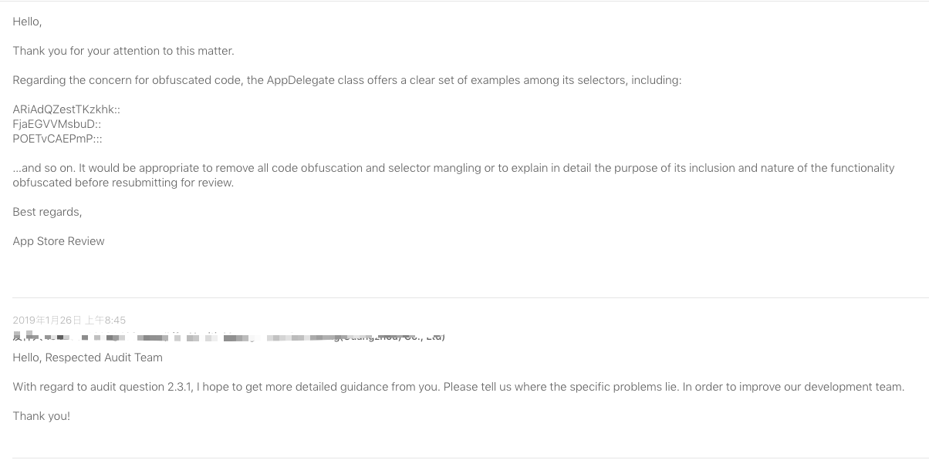Click the "App Store Review" signature
This screenshot has height=460, width=929.
pos(59,241)
